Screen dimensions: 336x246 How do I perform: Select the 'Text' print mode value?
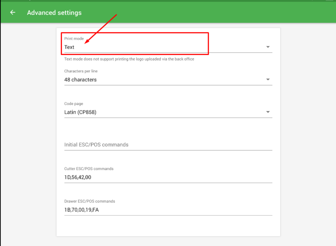tap(70, 47)
